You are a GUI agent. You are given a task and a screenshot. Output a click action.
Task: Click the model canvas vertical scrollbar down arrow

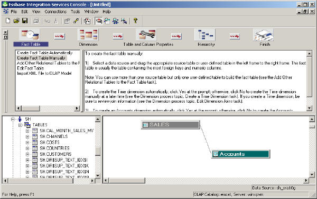click(312, 175)
